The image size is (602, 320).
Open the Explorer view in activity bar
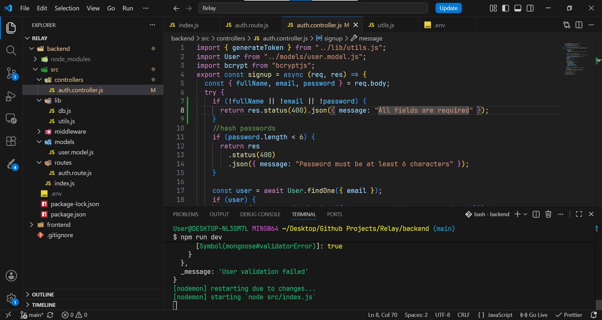pos(11,28)
